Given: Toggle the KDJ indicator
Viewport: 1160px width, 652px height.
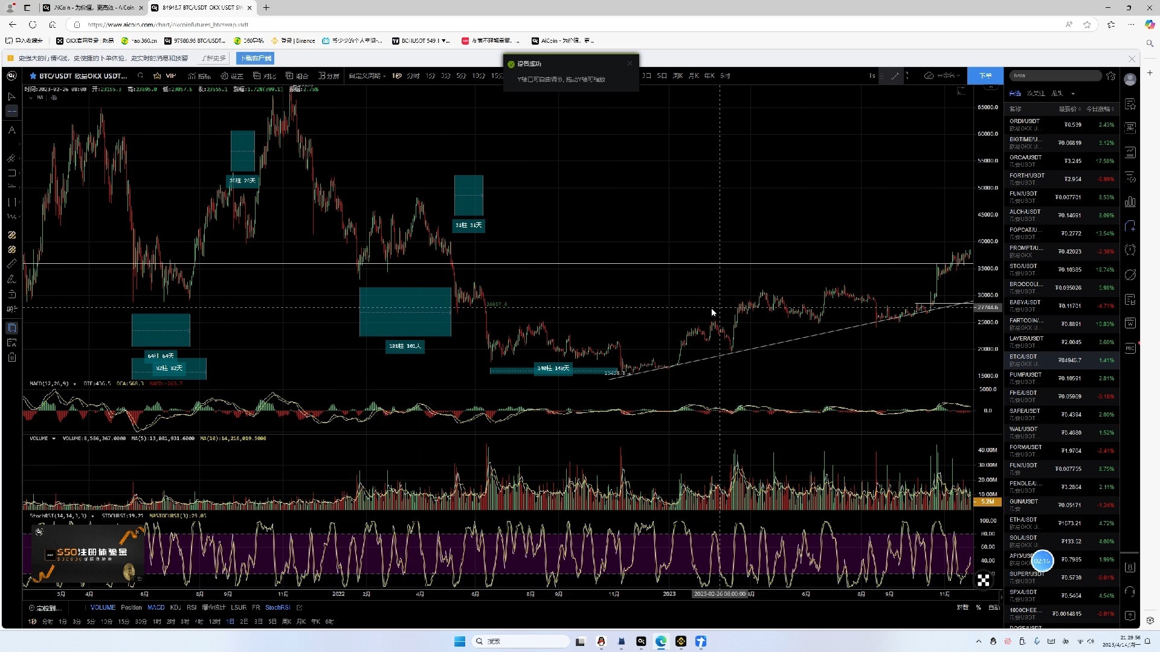Looking at the screenshot, I should pos(175,607).
